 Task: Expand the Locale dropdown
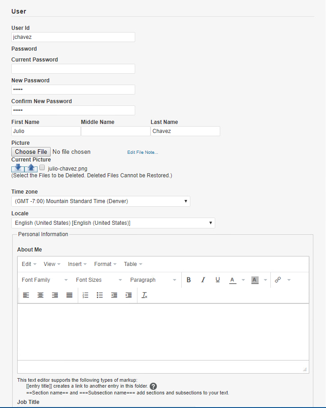pos(113,223)
